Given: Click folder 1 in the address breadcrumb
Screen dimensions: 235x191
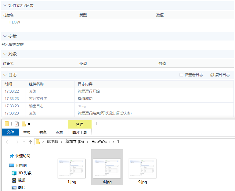Looking at the screenshot, I should 118,142.
